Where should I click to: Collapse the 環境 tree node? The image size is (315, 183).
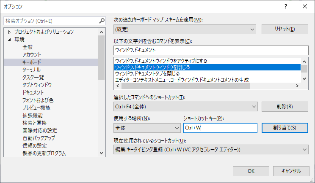tap(9, 40)
